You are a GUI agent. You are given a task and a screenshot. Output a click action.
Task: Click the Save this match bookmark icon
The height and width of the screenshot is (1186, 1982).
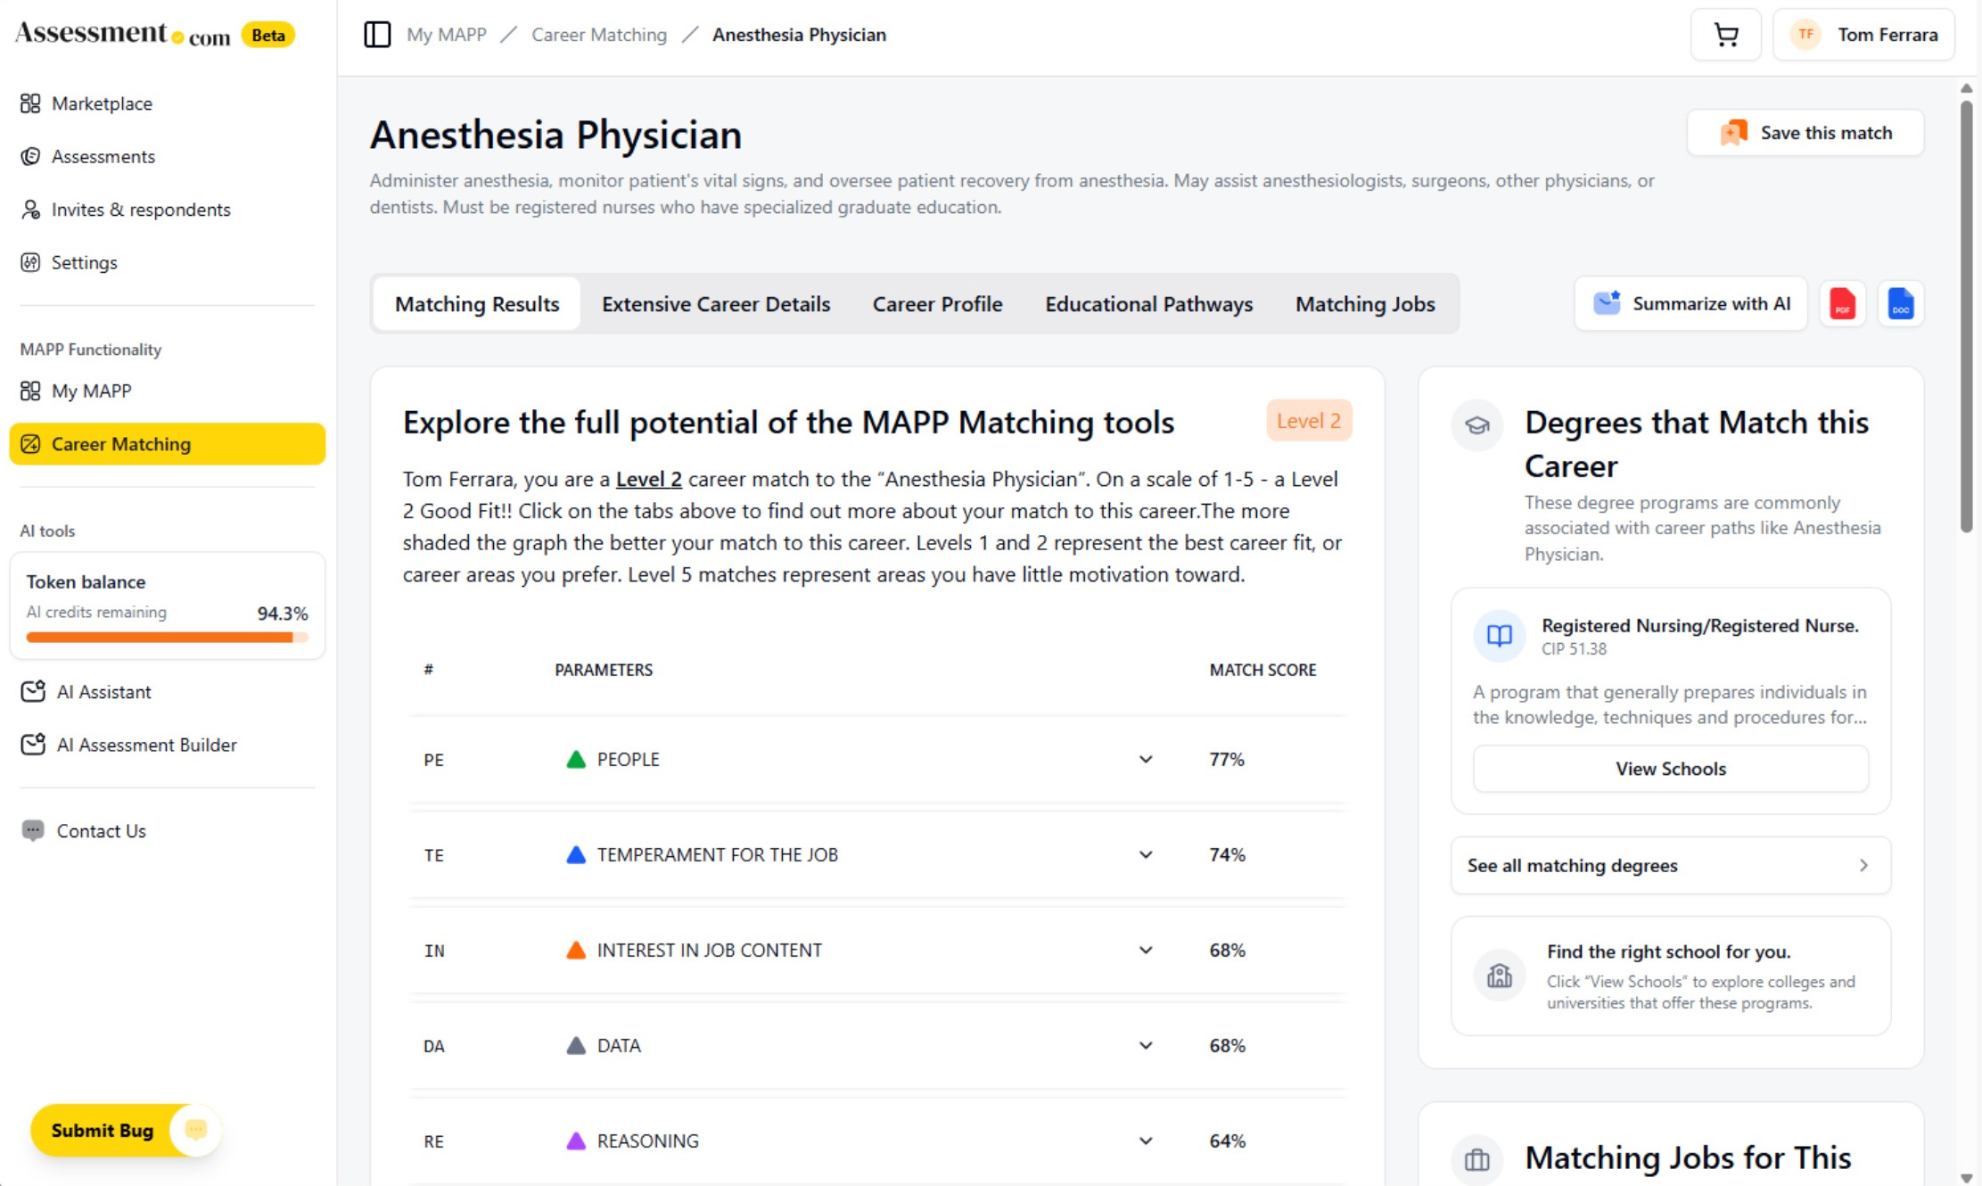1733,133
